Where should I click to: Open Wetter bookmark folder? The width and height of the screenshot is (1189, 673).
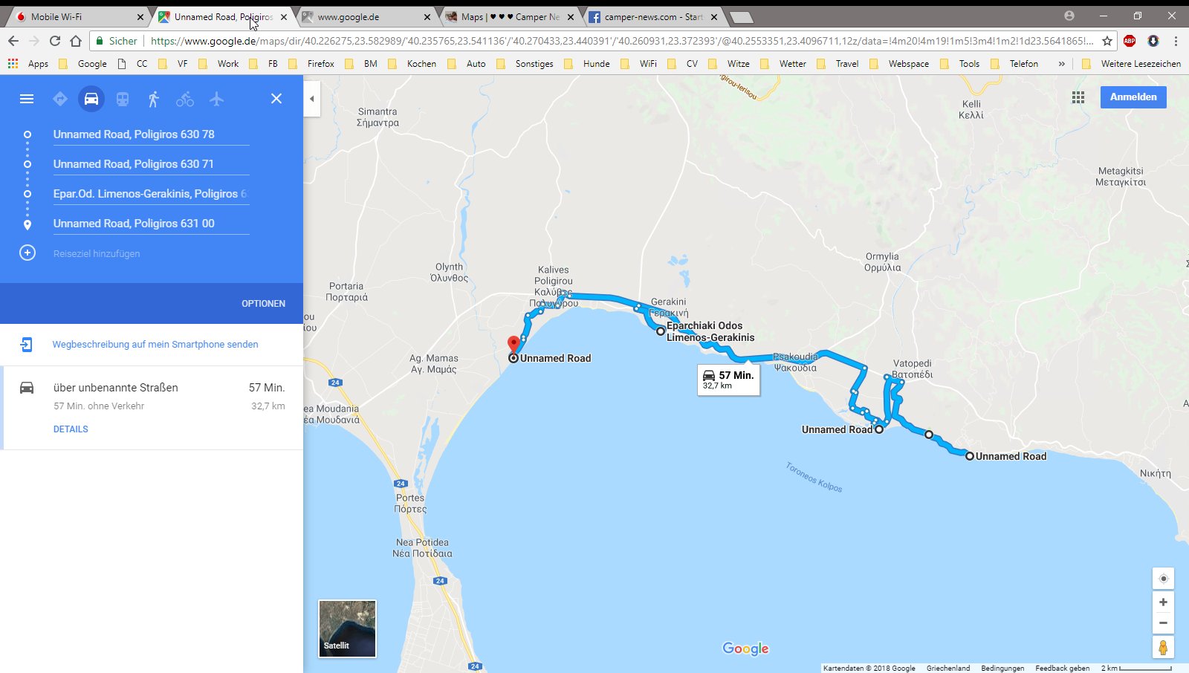point(785,64)
